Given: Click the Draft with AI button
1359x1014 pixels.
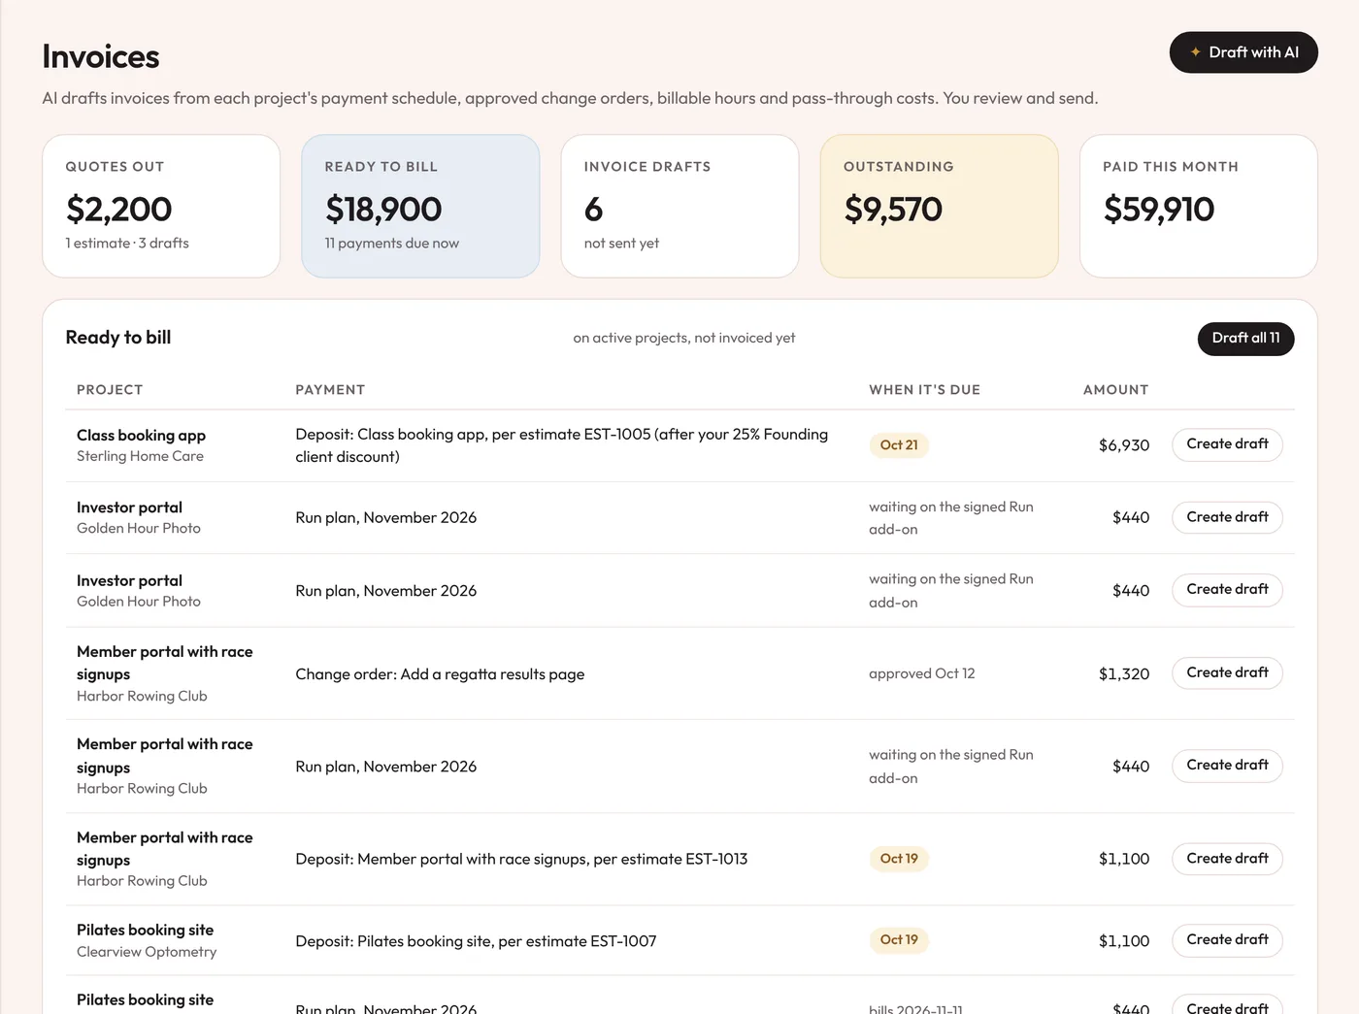Looking at the screenshot, I should point(1243,52).
